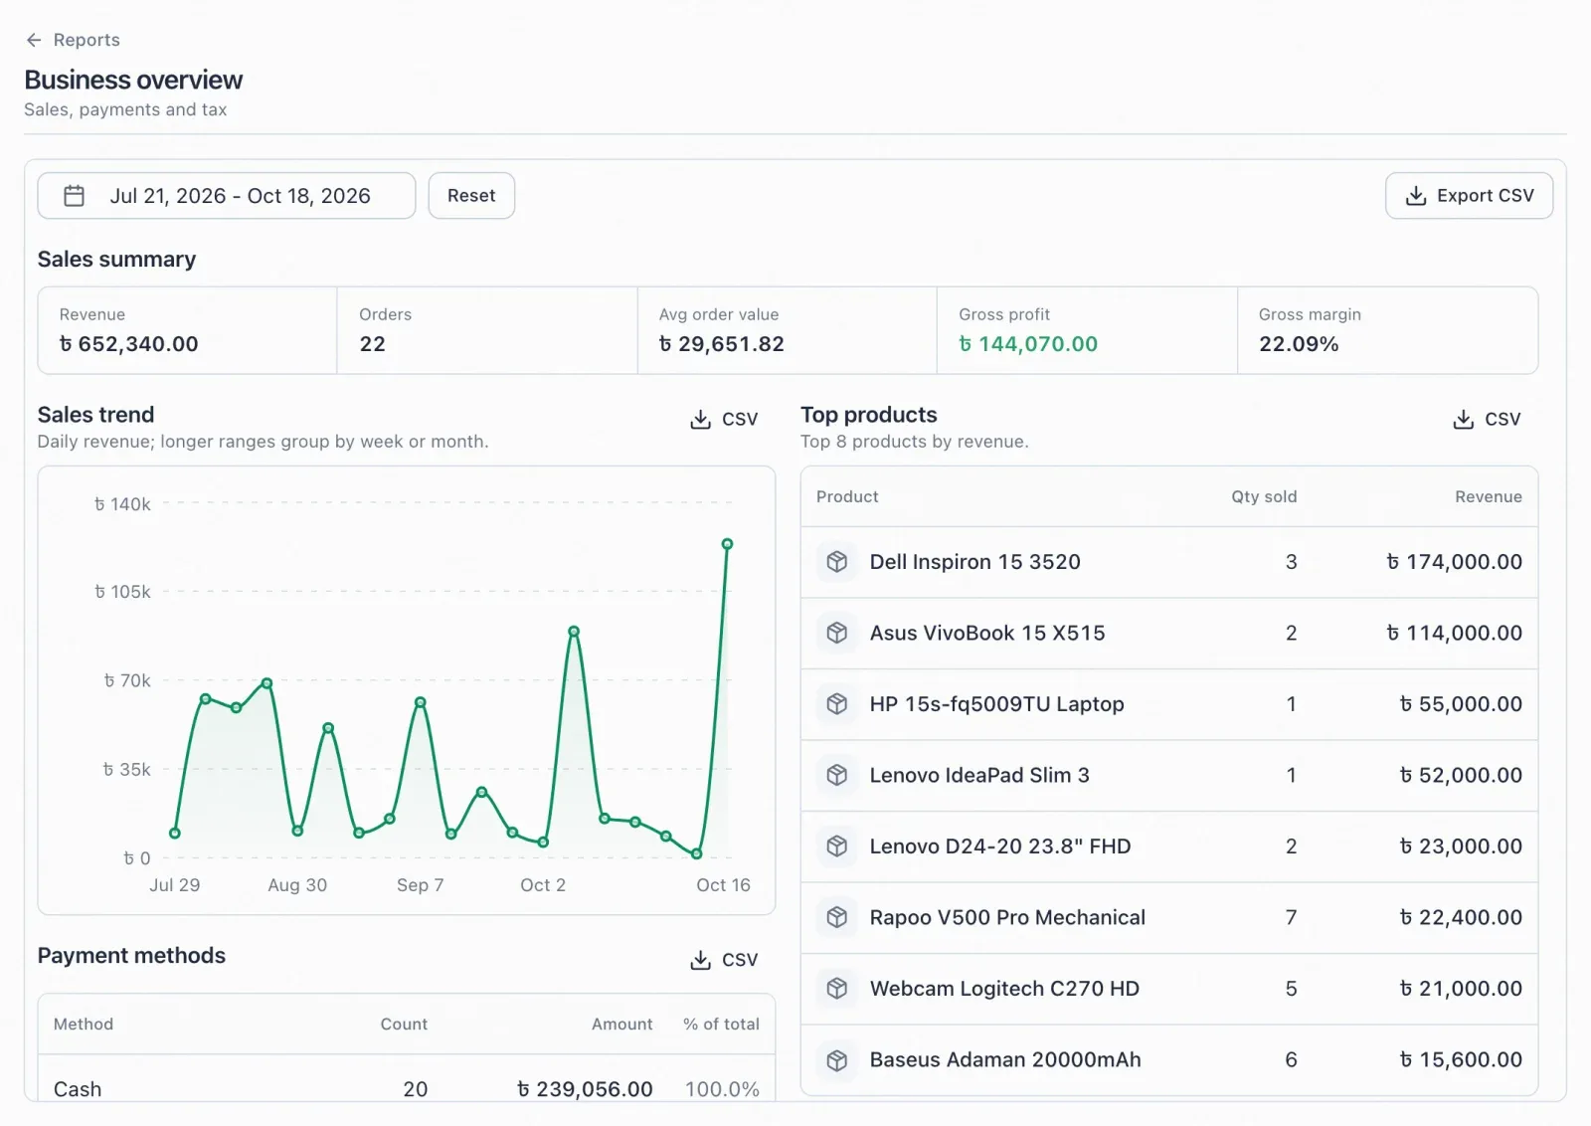The height and width of the screenshot is (1126, 1591).
Task: Click the Revenue column header in Top products
Action: (x=1489, y=496)
